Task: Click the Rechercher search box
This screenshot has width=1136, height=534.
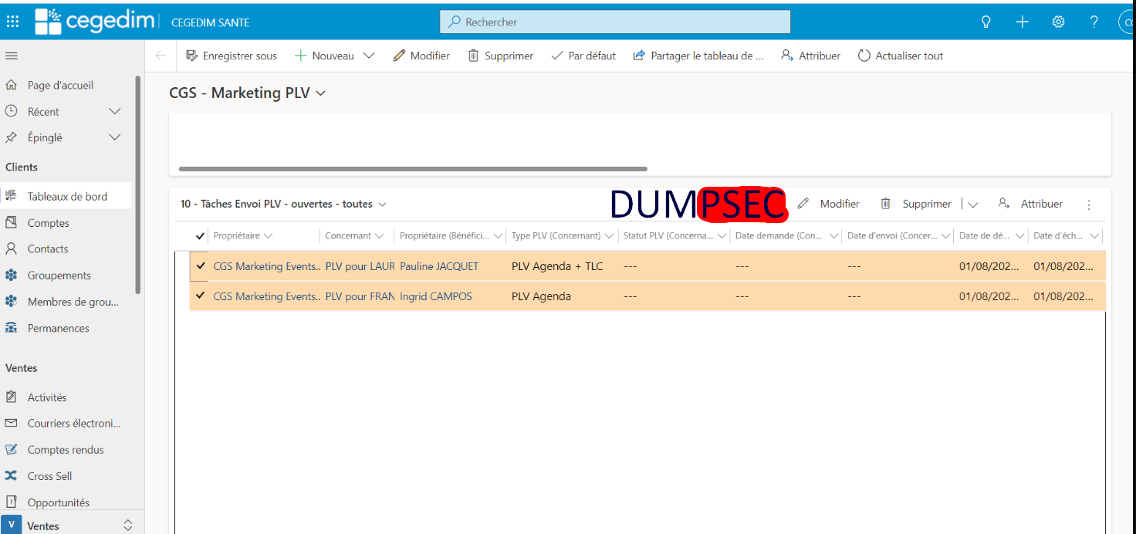Action: [x=615, y=22]
